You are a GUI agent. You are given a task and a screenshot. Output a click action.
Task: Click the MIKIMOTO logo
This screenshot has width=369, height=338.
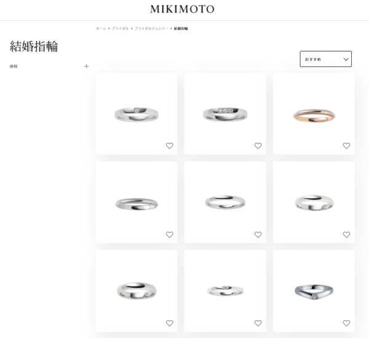pos(183,9)
